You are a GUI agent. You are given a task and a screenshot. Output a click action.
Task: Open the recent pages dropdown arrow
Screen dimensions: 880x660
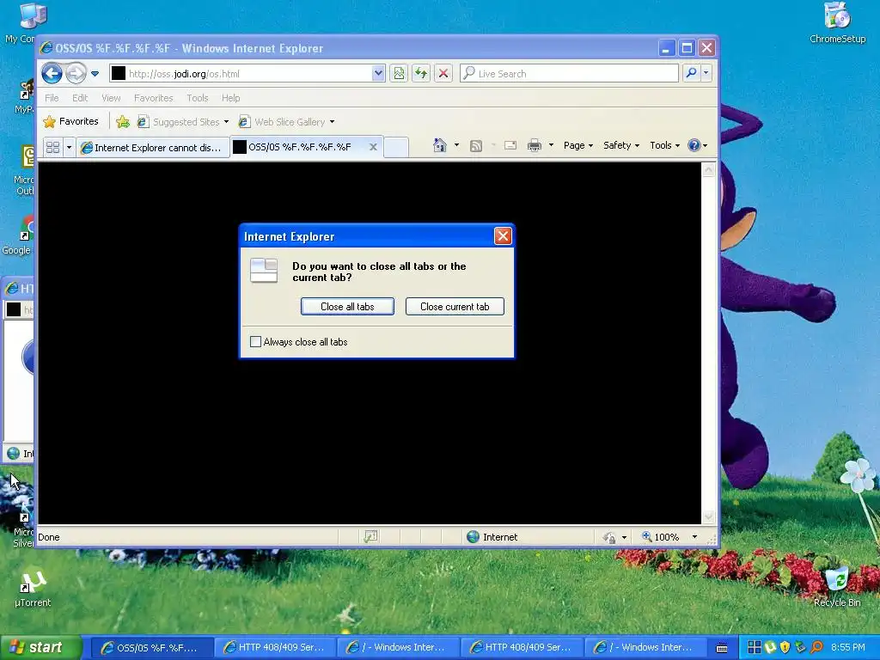click(95, 74)
